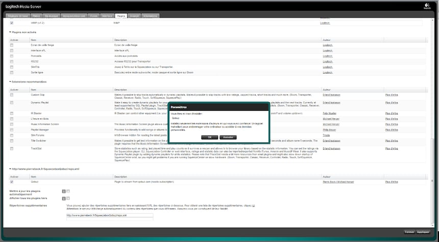
Task: Open Felix Mueller author link
Action: click(x=330, y=113)
